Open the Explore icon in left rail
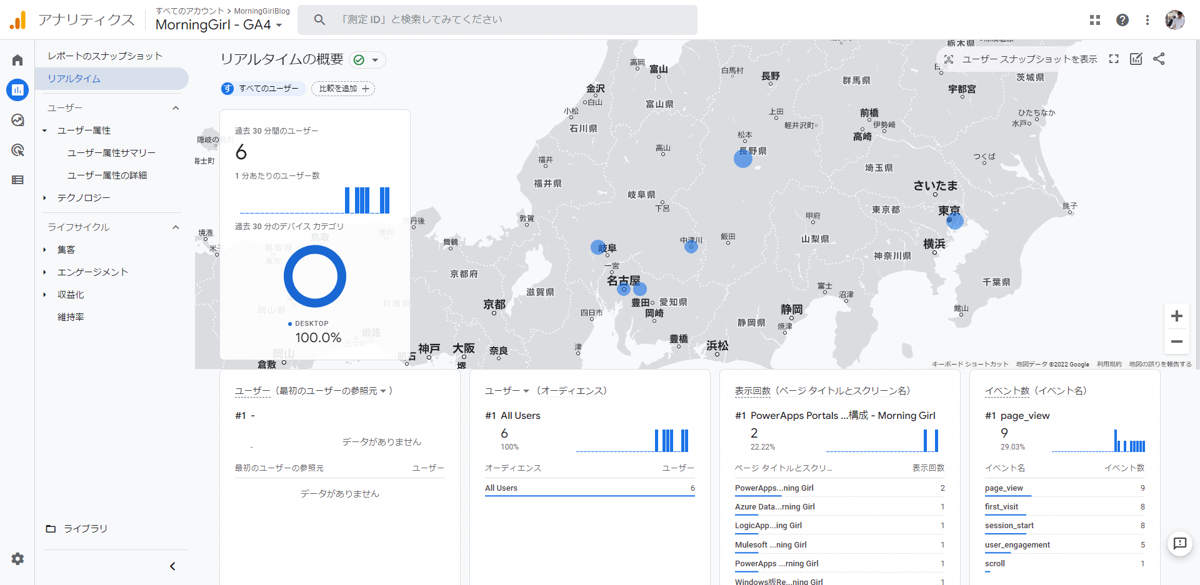1200x585 pixels. 17,120
